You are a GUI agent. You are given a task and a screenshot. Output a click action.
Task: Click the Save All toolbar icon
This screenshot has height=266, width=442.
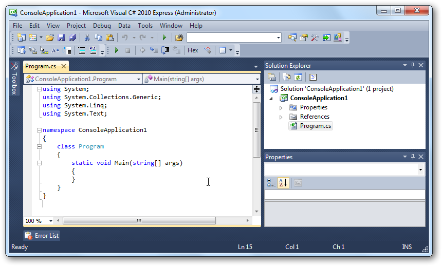(72, 37)
